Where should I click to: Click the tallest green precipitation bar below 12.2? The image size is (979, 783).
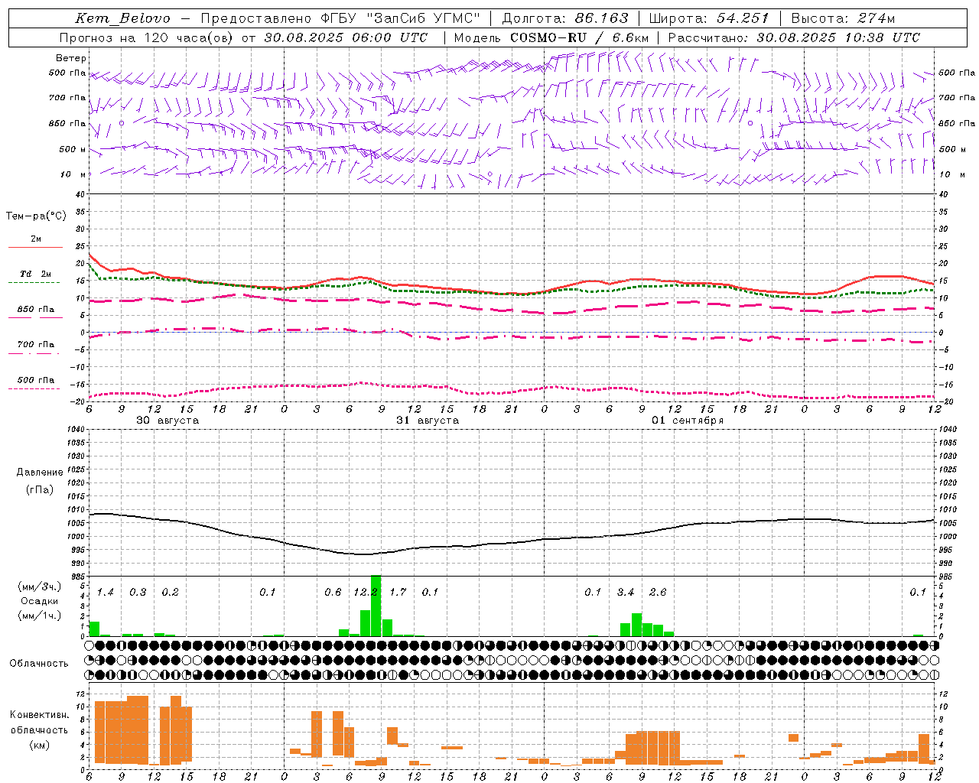point(376,606)
